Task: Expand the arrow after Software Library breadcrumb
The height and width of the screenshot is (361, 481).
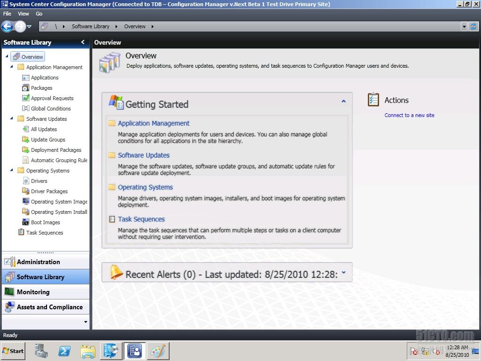Action: (x=116, y=26)
